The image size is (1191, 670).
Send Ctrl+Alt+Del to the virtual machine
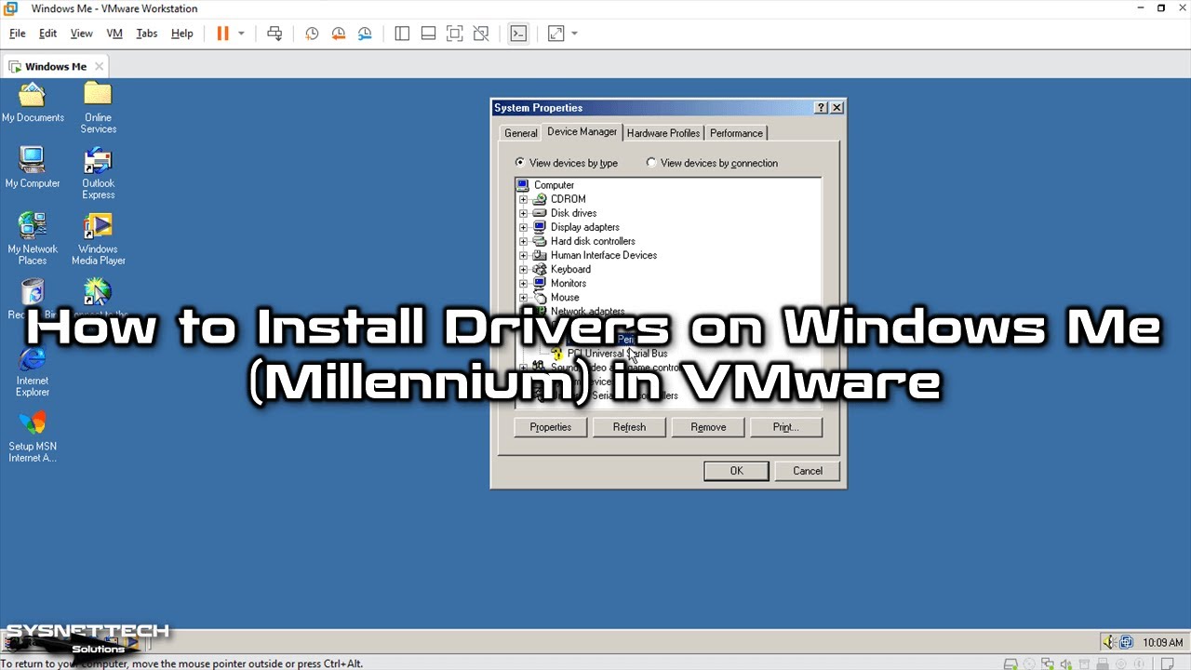[274, 33]
